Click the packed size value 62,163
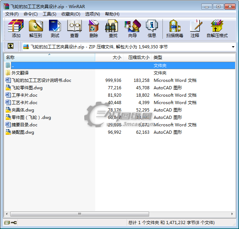The height and width of the screenshot is (229, 239). coord(143,132)
